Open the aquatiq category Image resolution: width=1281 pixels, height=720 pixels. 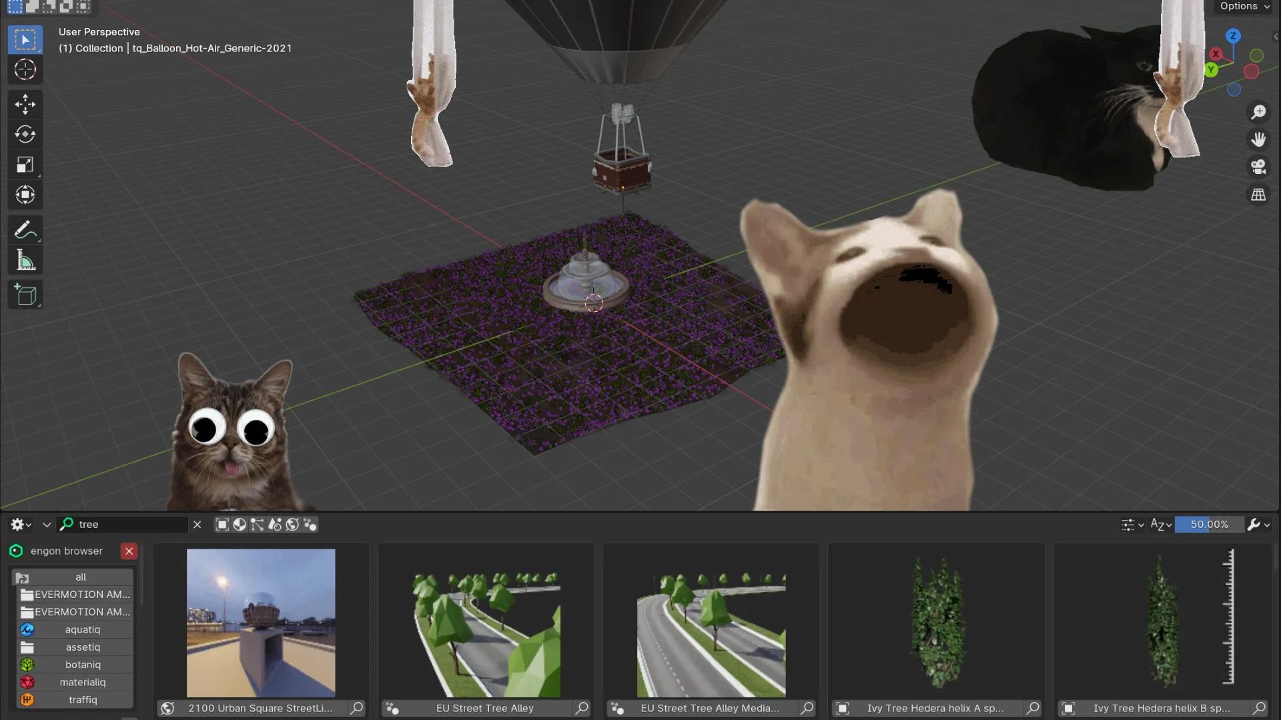75,629
